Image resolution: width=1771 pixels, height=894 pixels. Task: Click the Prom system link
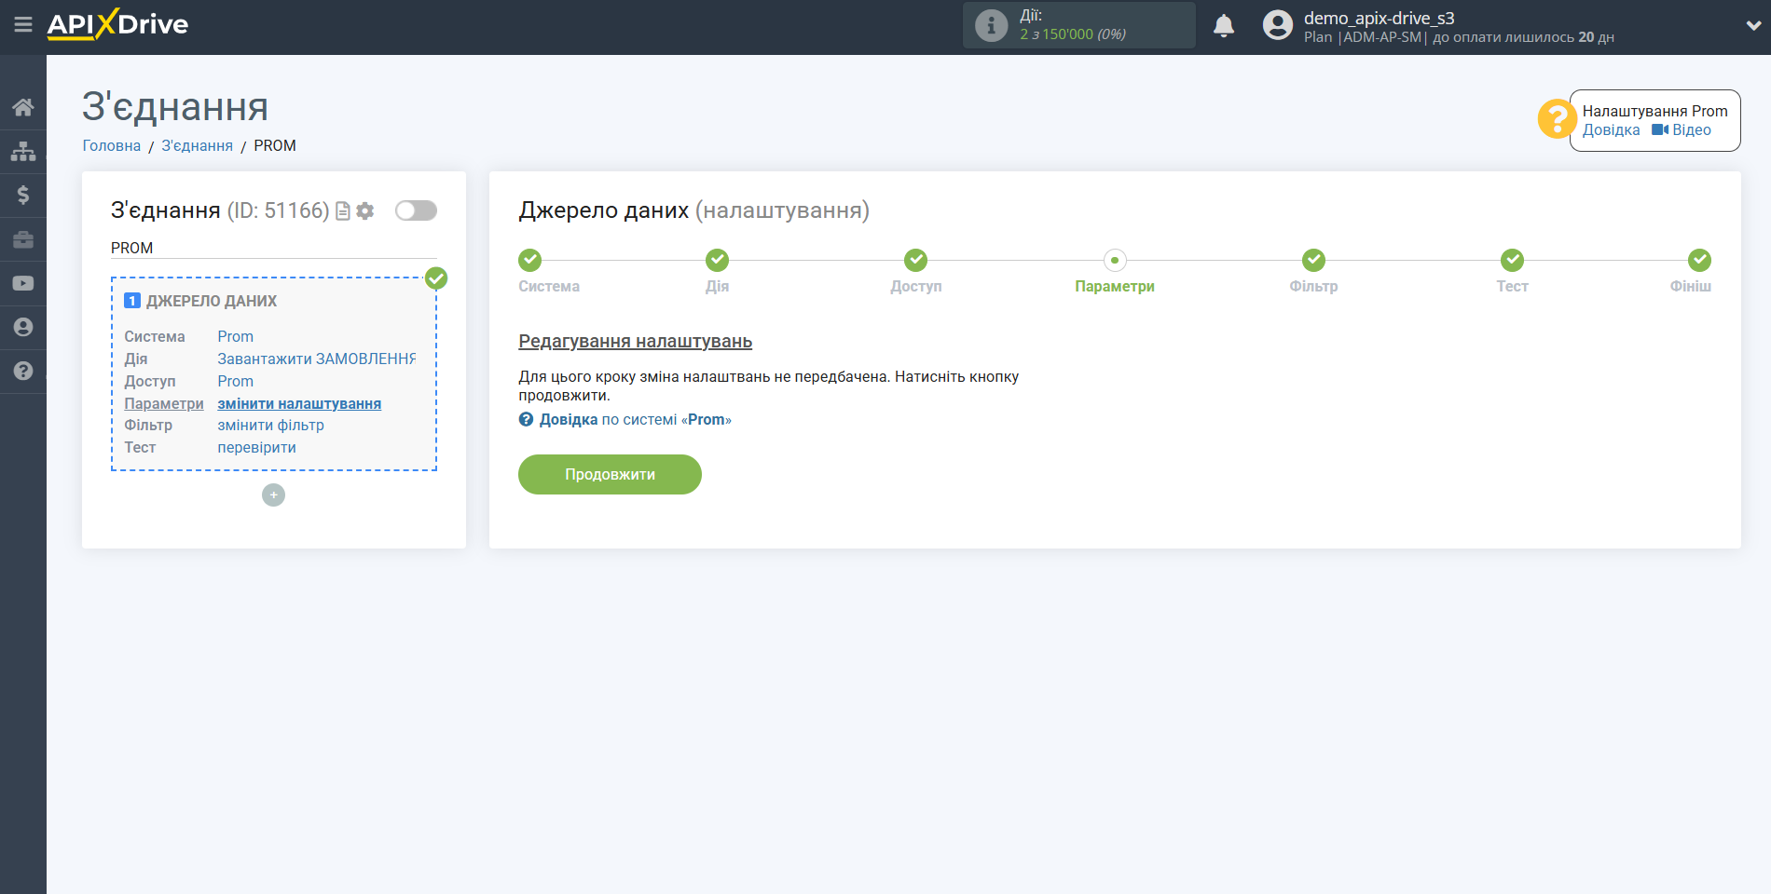(x=236, y=337)
